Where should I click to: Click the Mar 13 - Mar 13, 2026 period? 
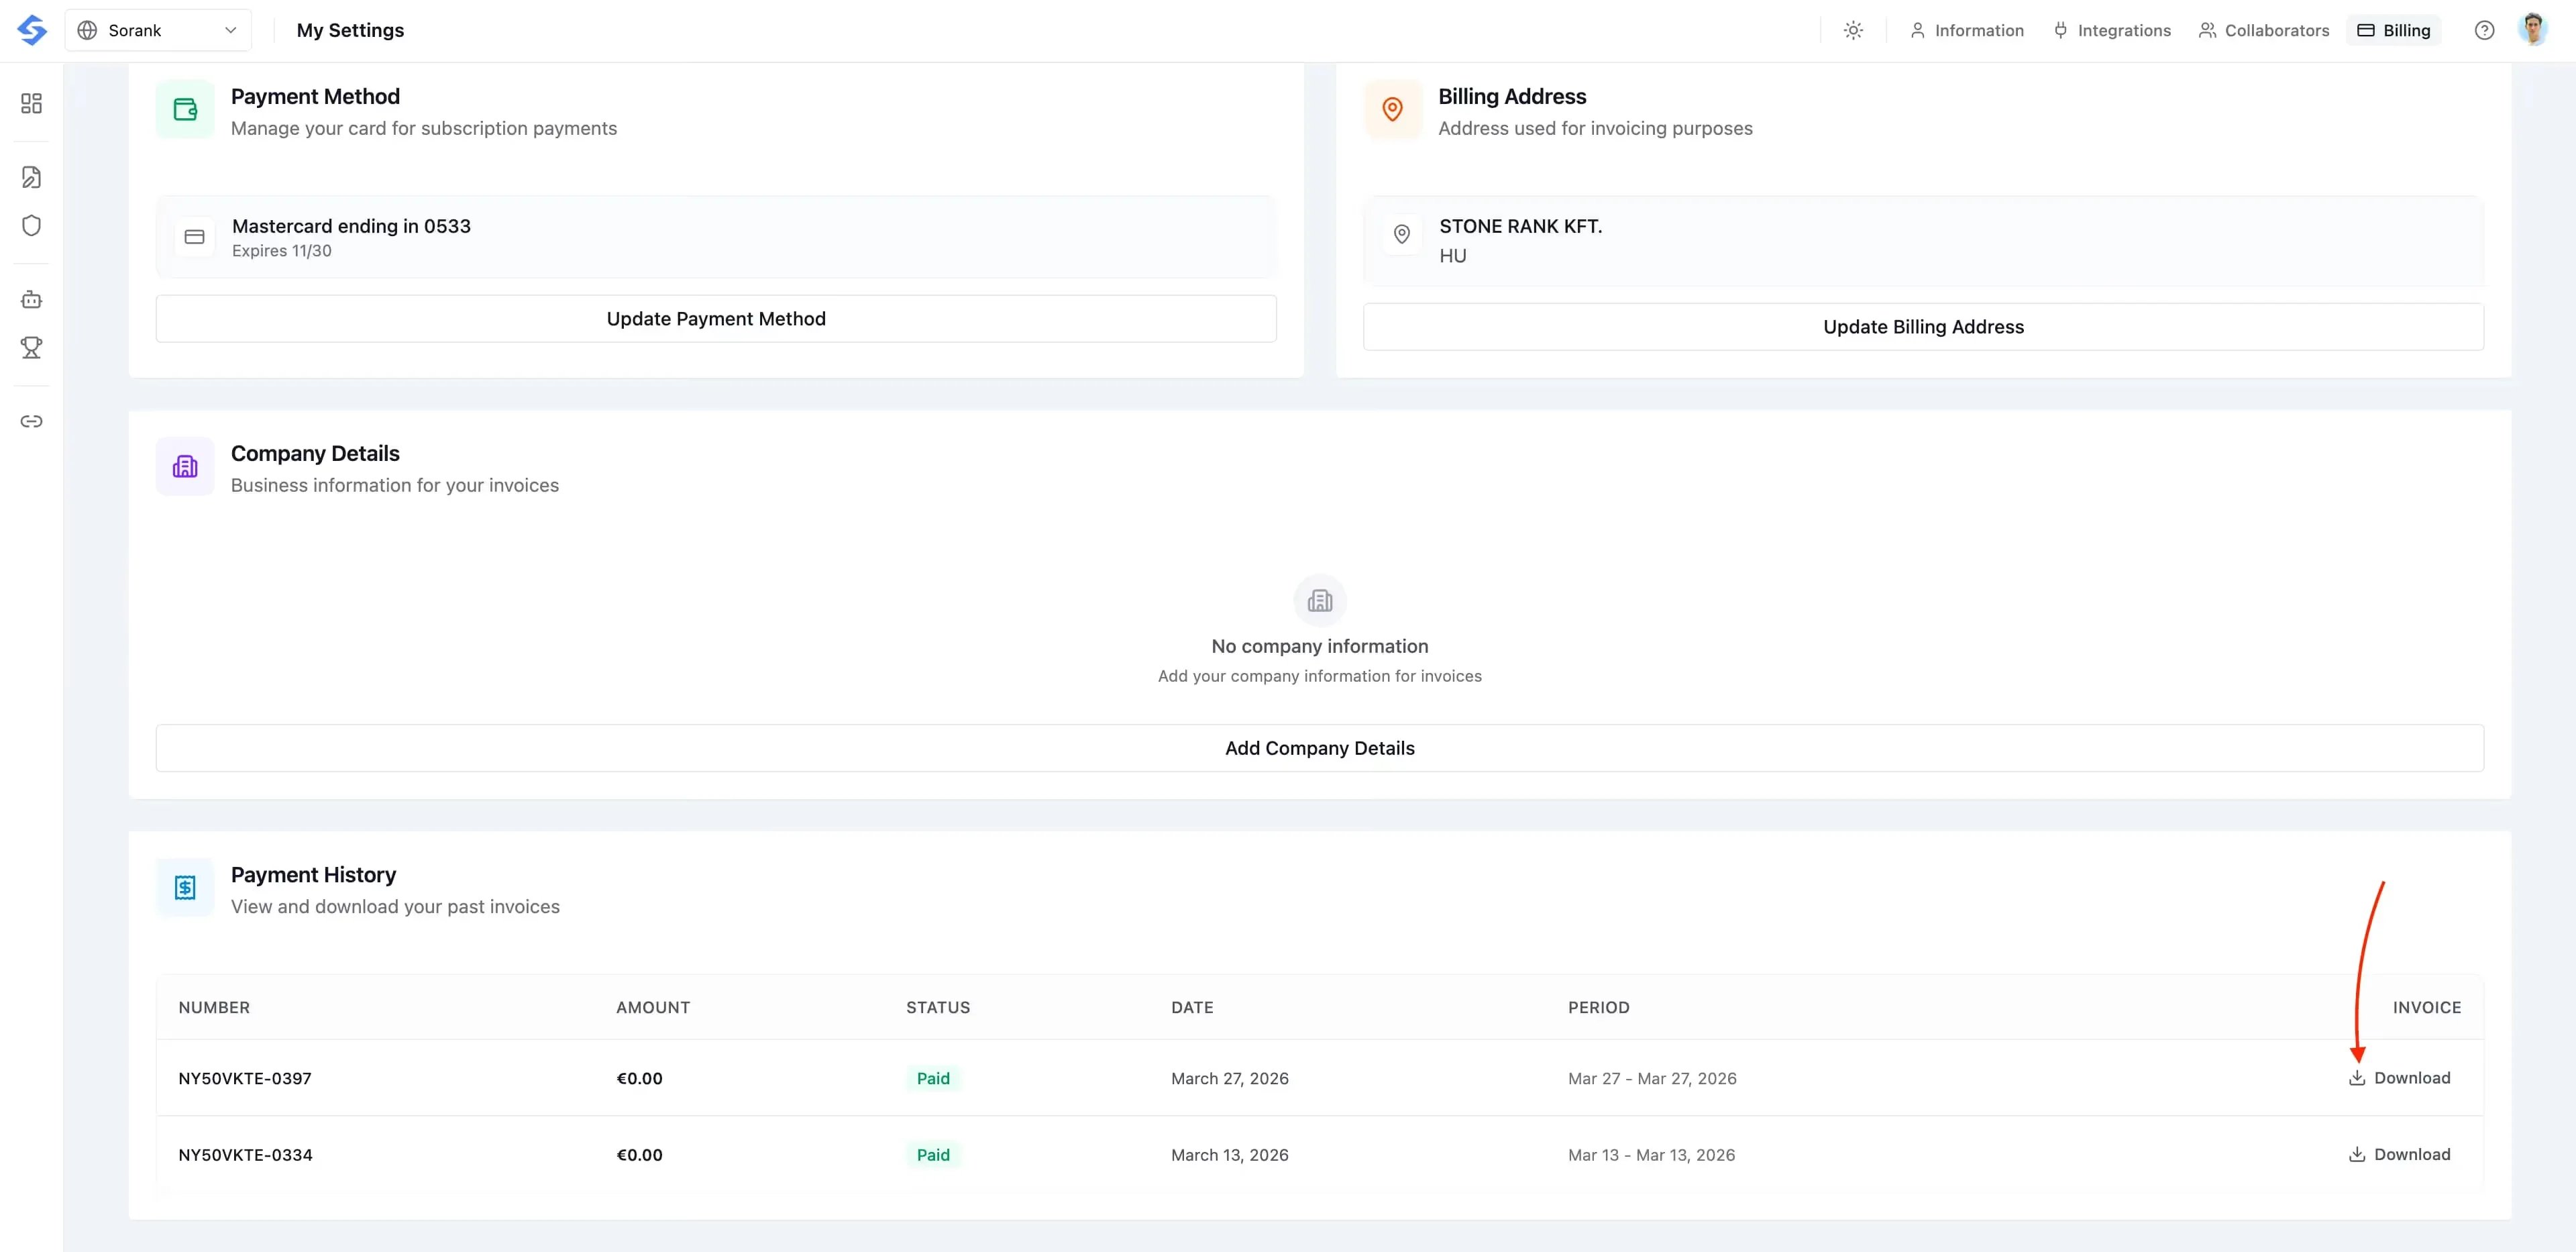(1651, 1154)
